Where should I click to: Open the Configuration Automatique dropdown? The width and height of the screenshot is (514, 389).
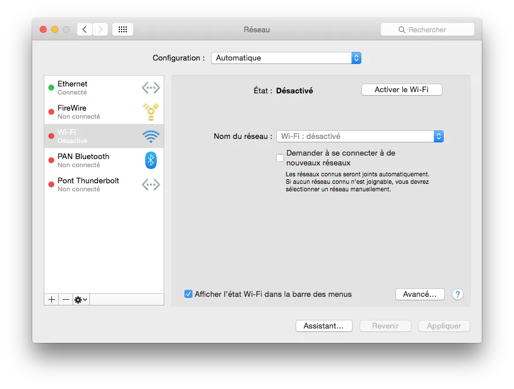[x=356, y=58]
